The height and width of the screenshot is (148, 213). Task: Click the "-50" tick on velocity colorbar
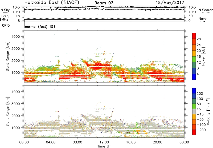(200, 119)
